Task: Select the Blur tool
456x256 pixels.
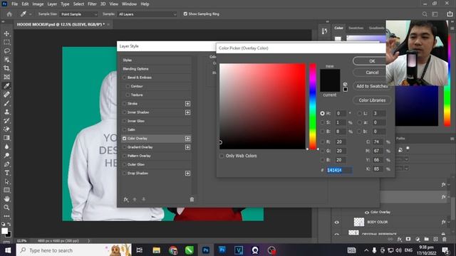Action: tap(6, 147)
